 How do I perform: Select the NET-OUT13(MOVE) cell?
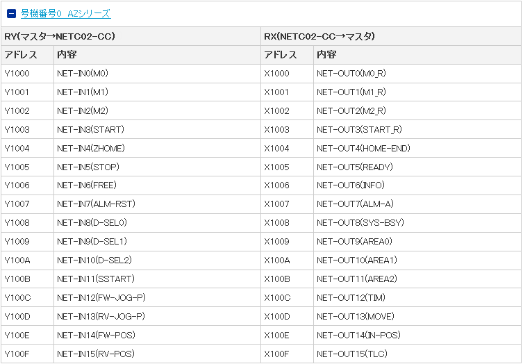tap(356, 317)
